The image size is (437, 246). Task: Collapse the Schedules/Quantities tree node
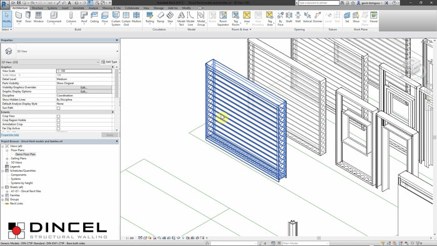coord(2,171)
